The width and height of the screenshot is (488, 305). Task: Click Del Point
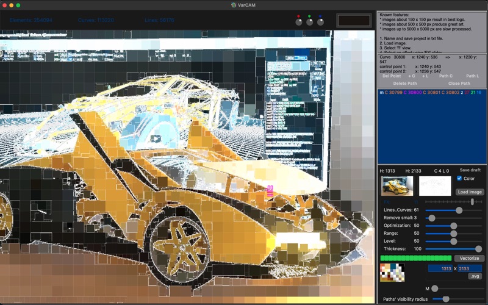[x=392, y=76]
